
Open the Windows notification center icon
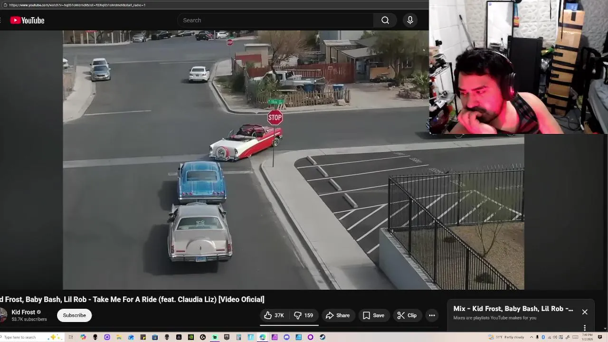point(599,337)
